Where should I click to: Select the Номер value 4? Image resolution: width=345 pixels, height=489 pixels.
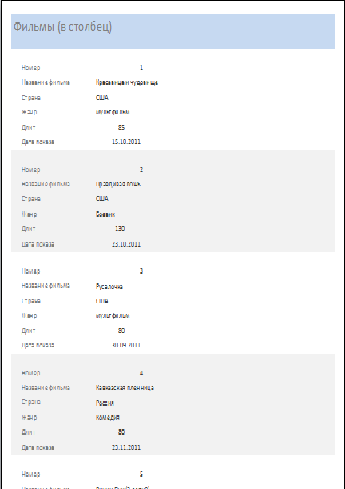tap(141, 373)
